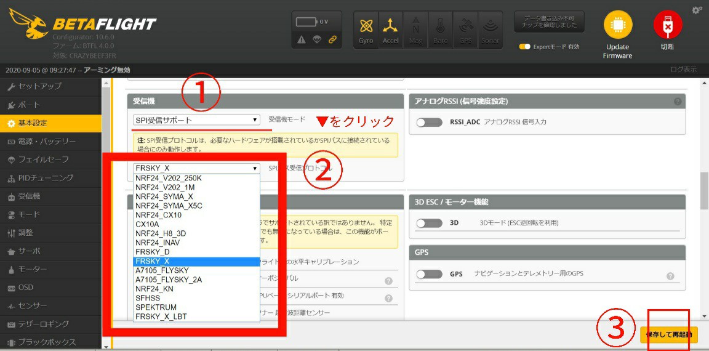Click the Sonar sensor icon
Viewport: 709px width, 351px height.
490,30
